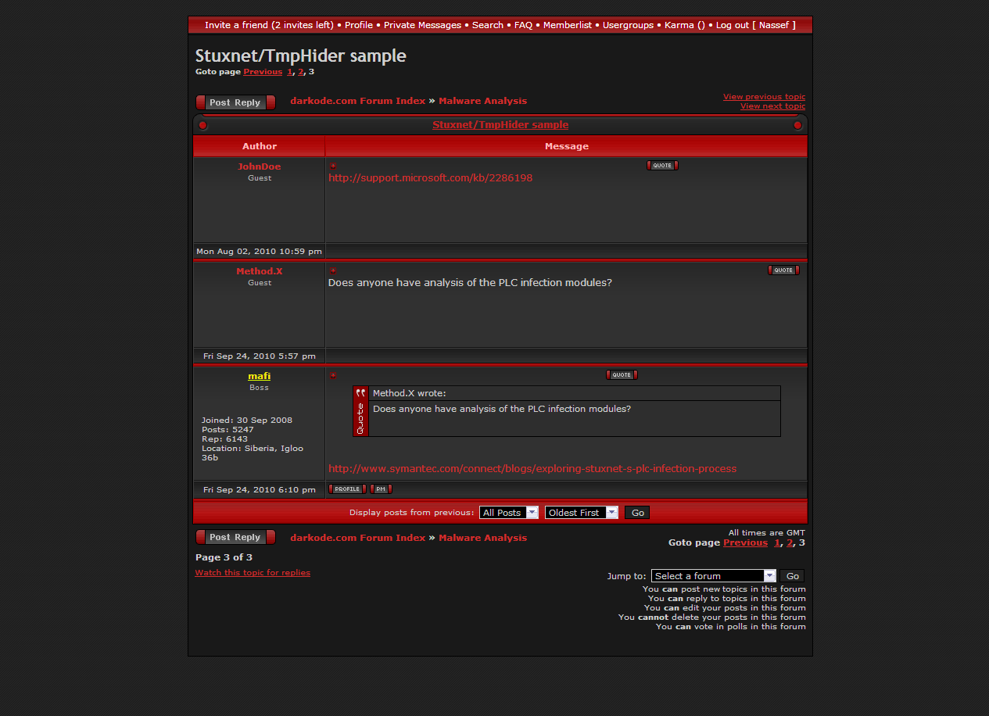The height and width of the screenshot is (716, 989).
Task: Click Go next to display posts options
Action: click(x=638, y=513)
